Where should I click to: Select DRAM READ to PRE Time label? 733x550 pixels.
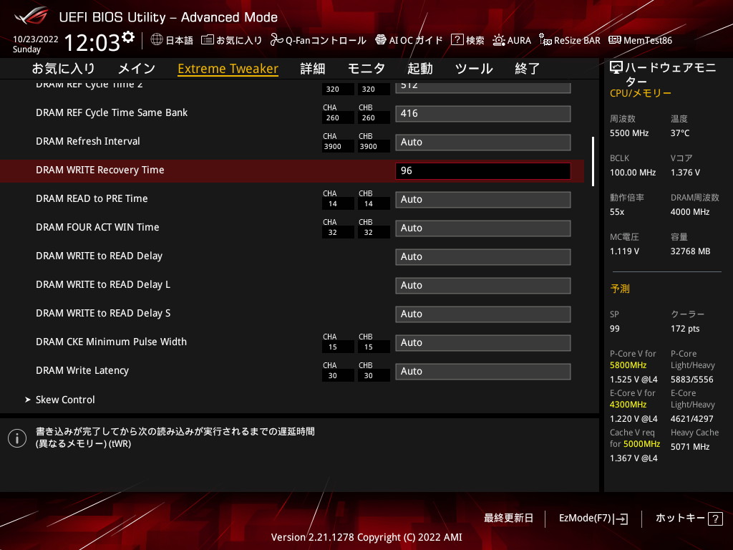92,199
